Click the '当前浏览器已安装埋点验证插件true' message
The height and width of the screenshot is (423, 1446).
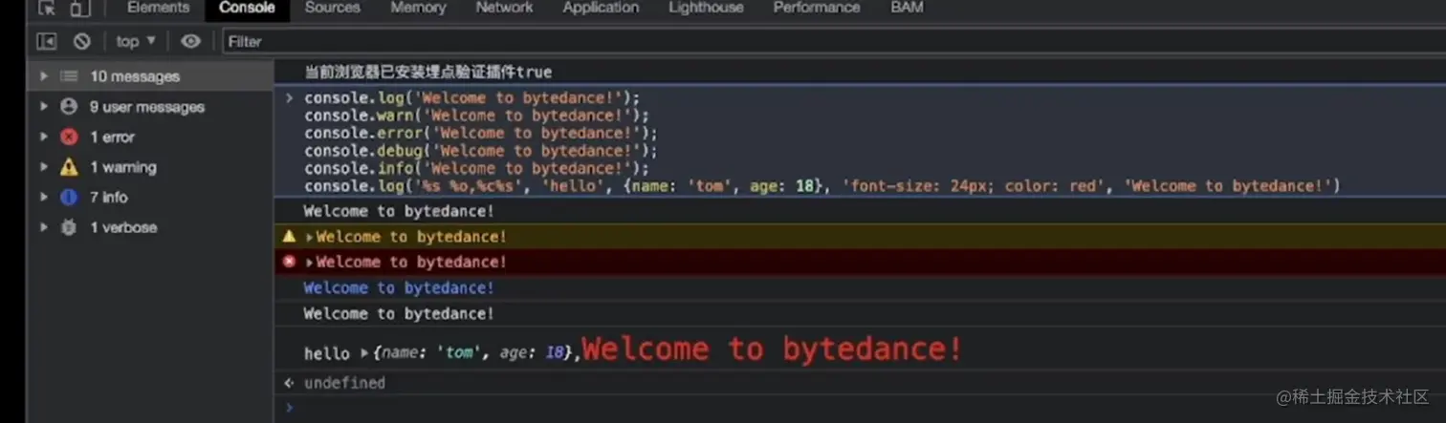pos(427,73)
